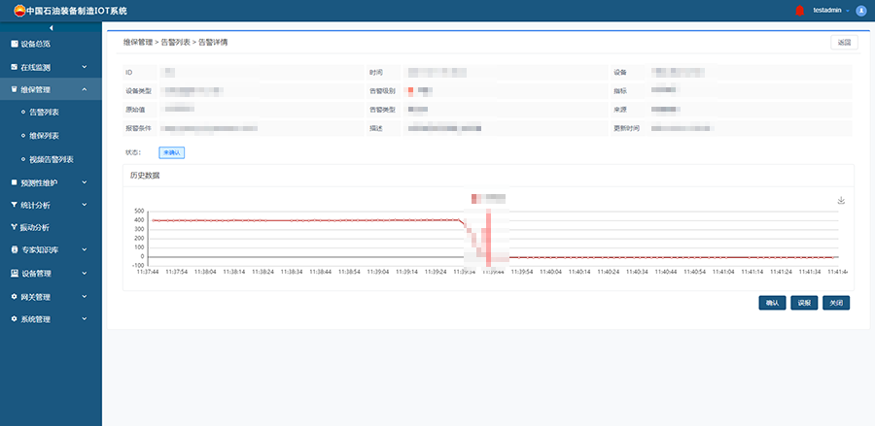Click the 指标 field label
This screenshot has height=426, width=875.
click(620, 91)
